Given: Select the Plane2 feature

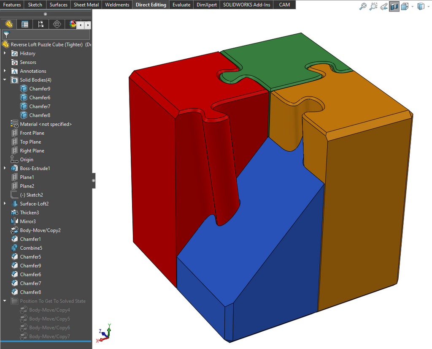Looking at the screenshot, I should [23, 186].
